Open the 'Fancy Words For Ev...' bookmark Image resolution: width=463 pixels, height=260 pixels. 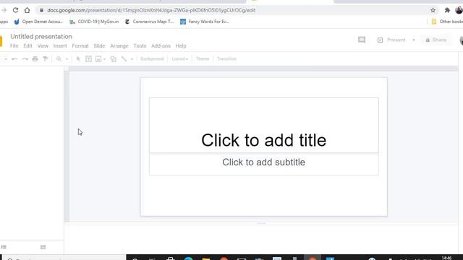(205, 22)
